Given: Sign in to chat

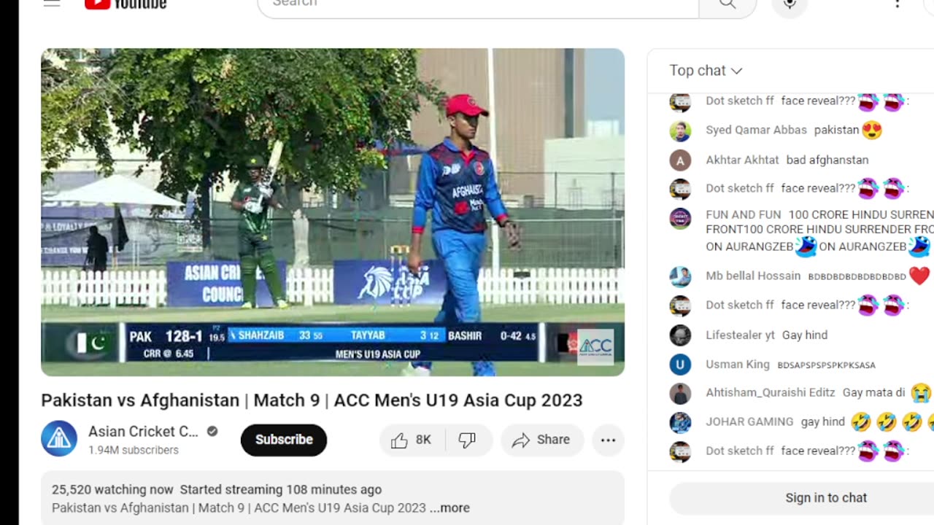Looking at the screenshot, I should 826,498.
